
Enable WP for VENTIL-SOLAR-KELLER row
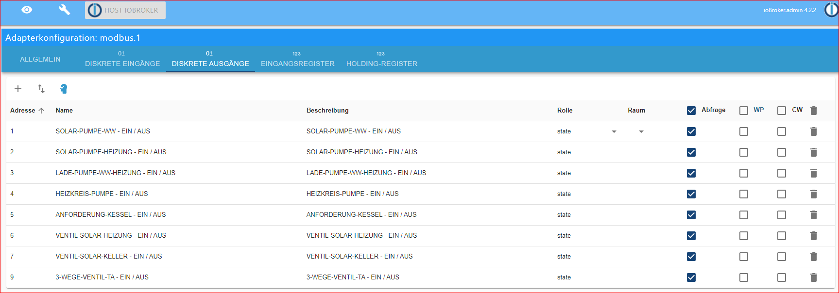(744, 257)
